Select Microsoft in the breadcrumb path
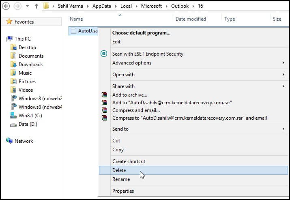This screenshot has width=290, height=200. (151, 6)
